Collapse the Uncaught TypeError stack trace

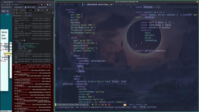coord(15,65)
